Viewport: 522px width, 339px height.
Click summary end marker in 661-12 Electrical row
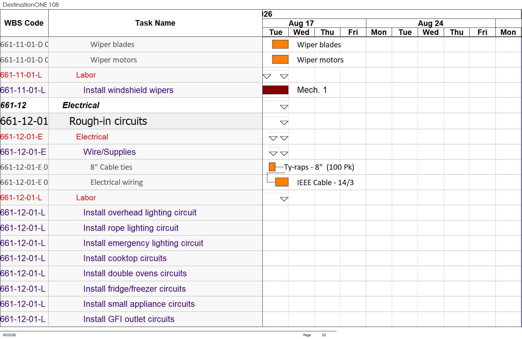point(284,107)
